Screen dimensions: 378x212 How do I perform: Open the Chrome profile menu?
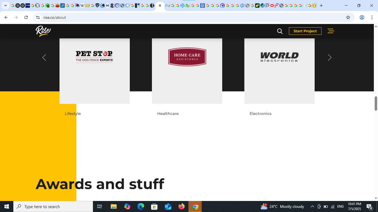click(x=362, y=17)
